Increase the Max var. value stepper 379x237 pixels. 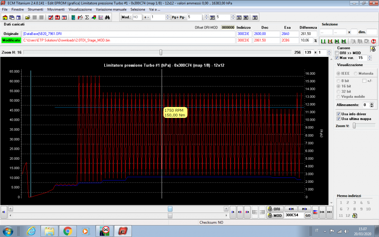(370, 57)
